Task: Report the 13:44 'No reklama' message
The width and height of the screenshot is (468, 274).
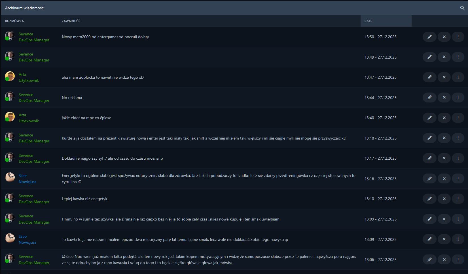Action: (x=458, y=97)
